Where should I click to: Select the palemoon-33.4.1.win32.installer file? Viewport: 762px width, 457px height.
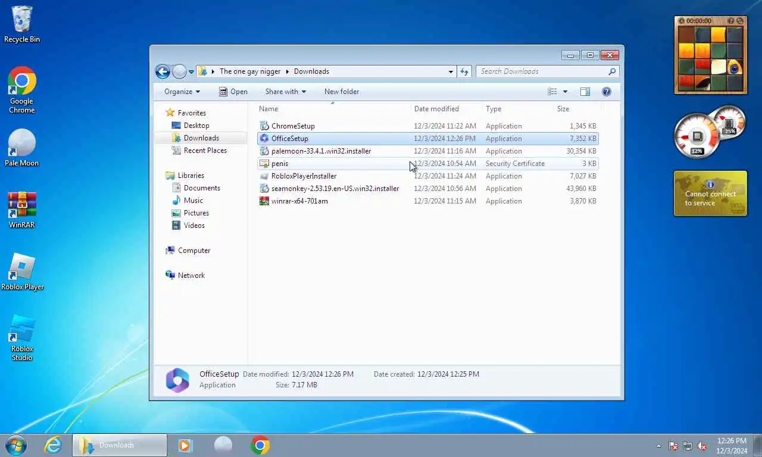427,151
